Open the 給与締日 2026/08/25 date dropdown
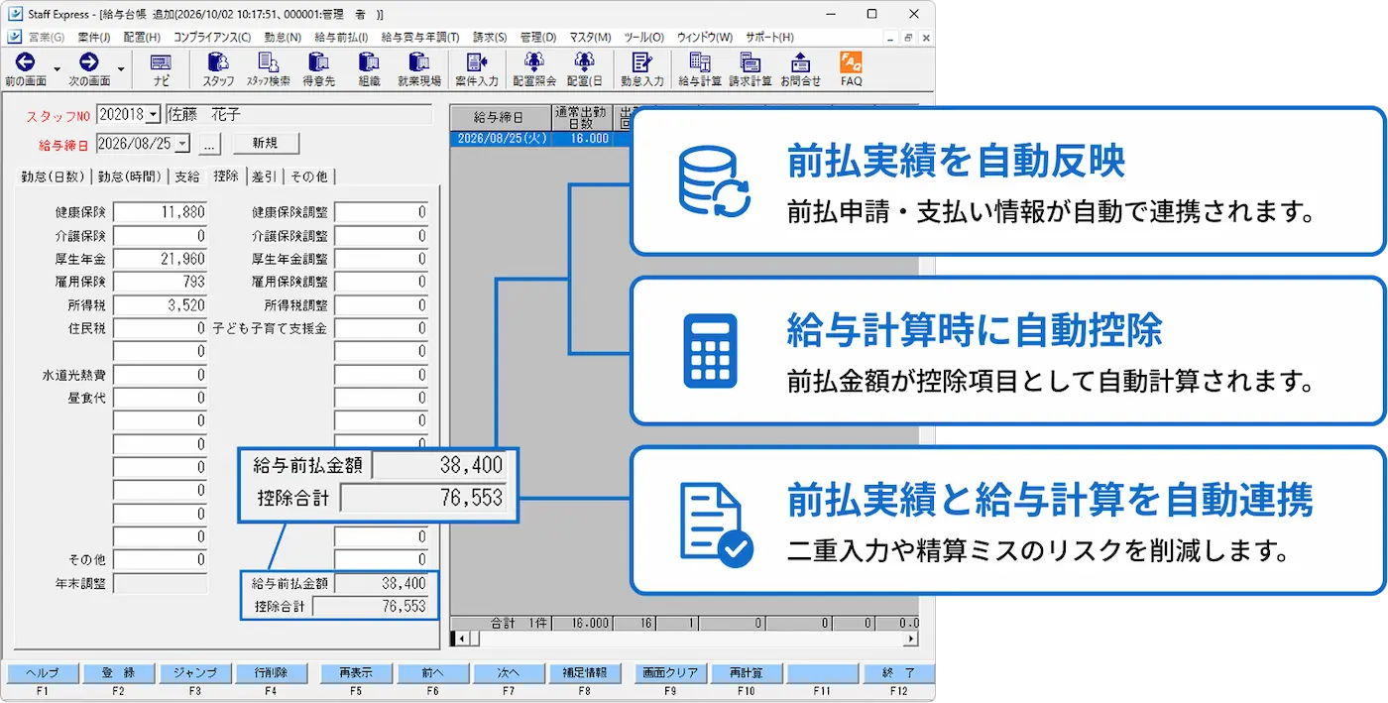This screenshot has height=703, width=1388. [182, 144]
